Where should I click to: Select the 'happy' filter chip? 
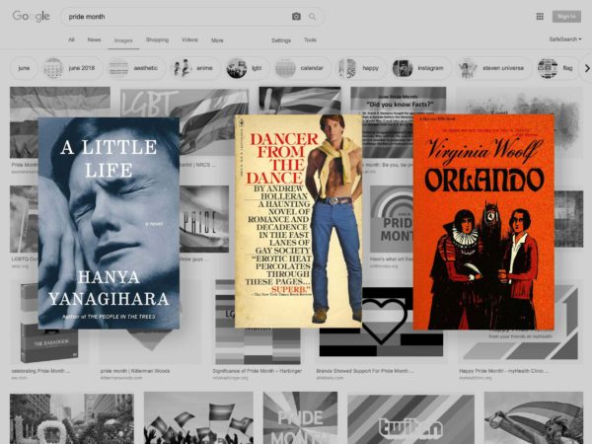(361, 68)
